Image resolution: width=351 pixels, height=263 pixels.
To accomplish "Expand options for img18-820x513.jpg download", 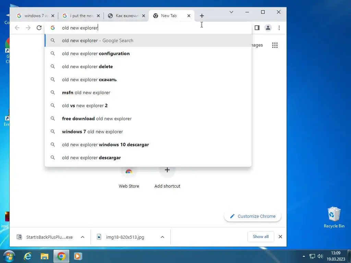I will point(162,237).
